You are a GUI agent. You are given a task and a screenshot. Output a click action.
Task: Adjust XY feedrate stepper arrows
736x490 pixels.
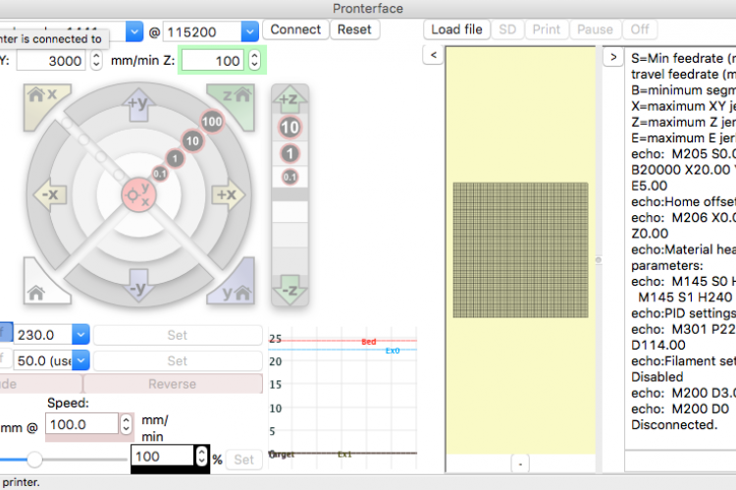click(96, 61)
